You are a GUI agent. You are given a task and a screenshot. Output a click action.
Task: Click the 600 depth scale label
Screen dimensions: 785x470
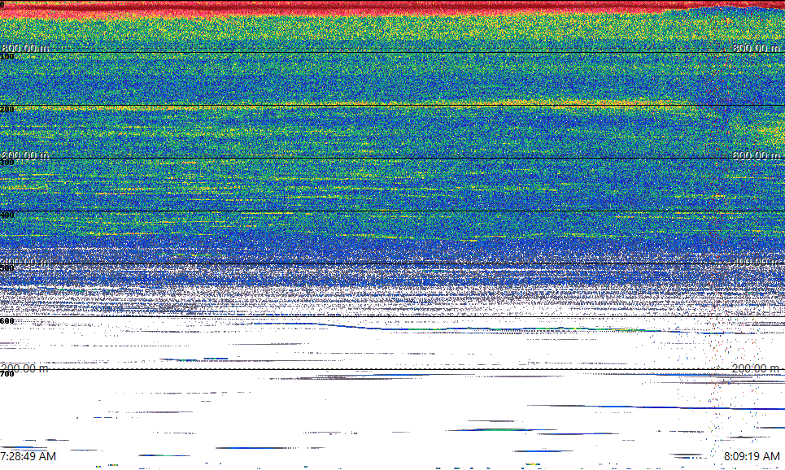click(x=7, y=321)
